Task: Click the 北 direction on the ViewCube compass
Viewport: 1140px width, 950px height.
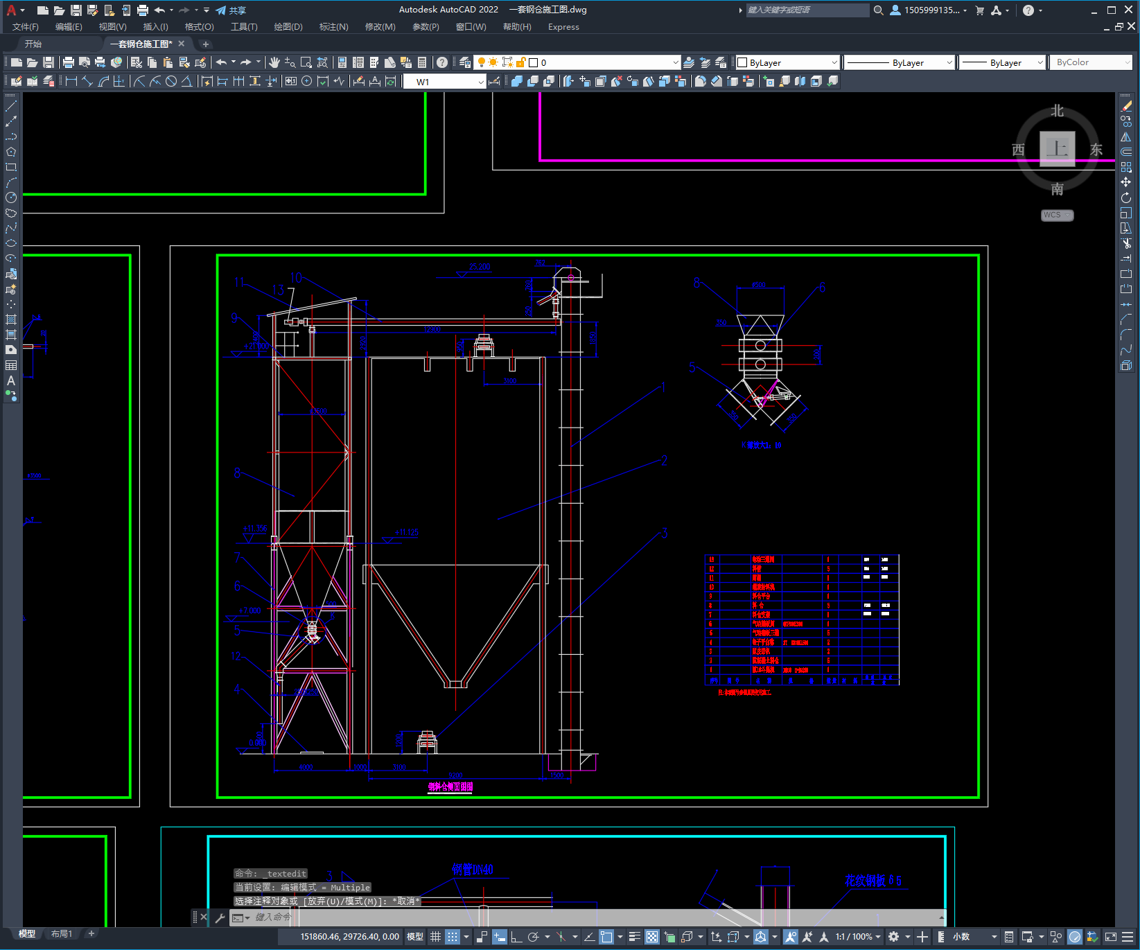Action: tap(1057, 111)
